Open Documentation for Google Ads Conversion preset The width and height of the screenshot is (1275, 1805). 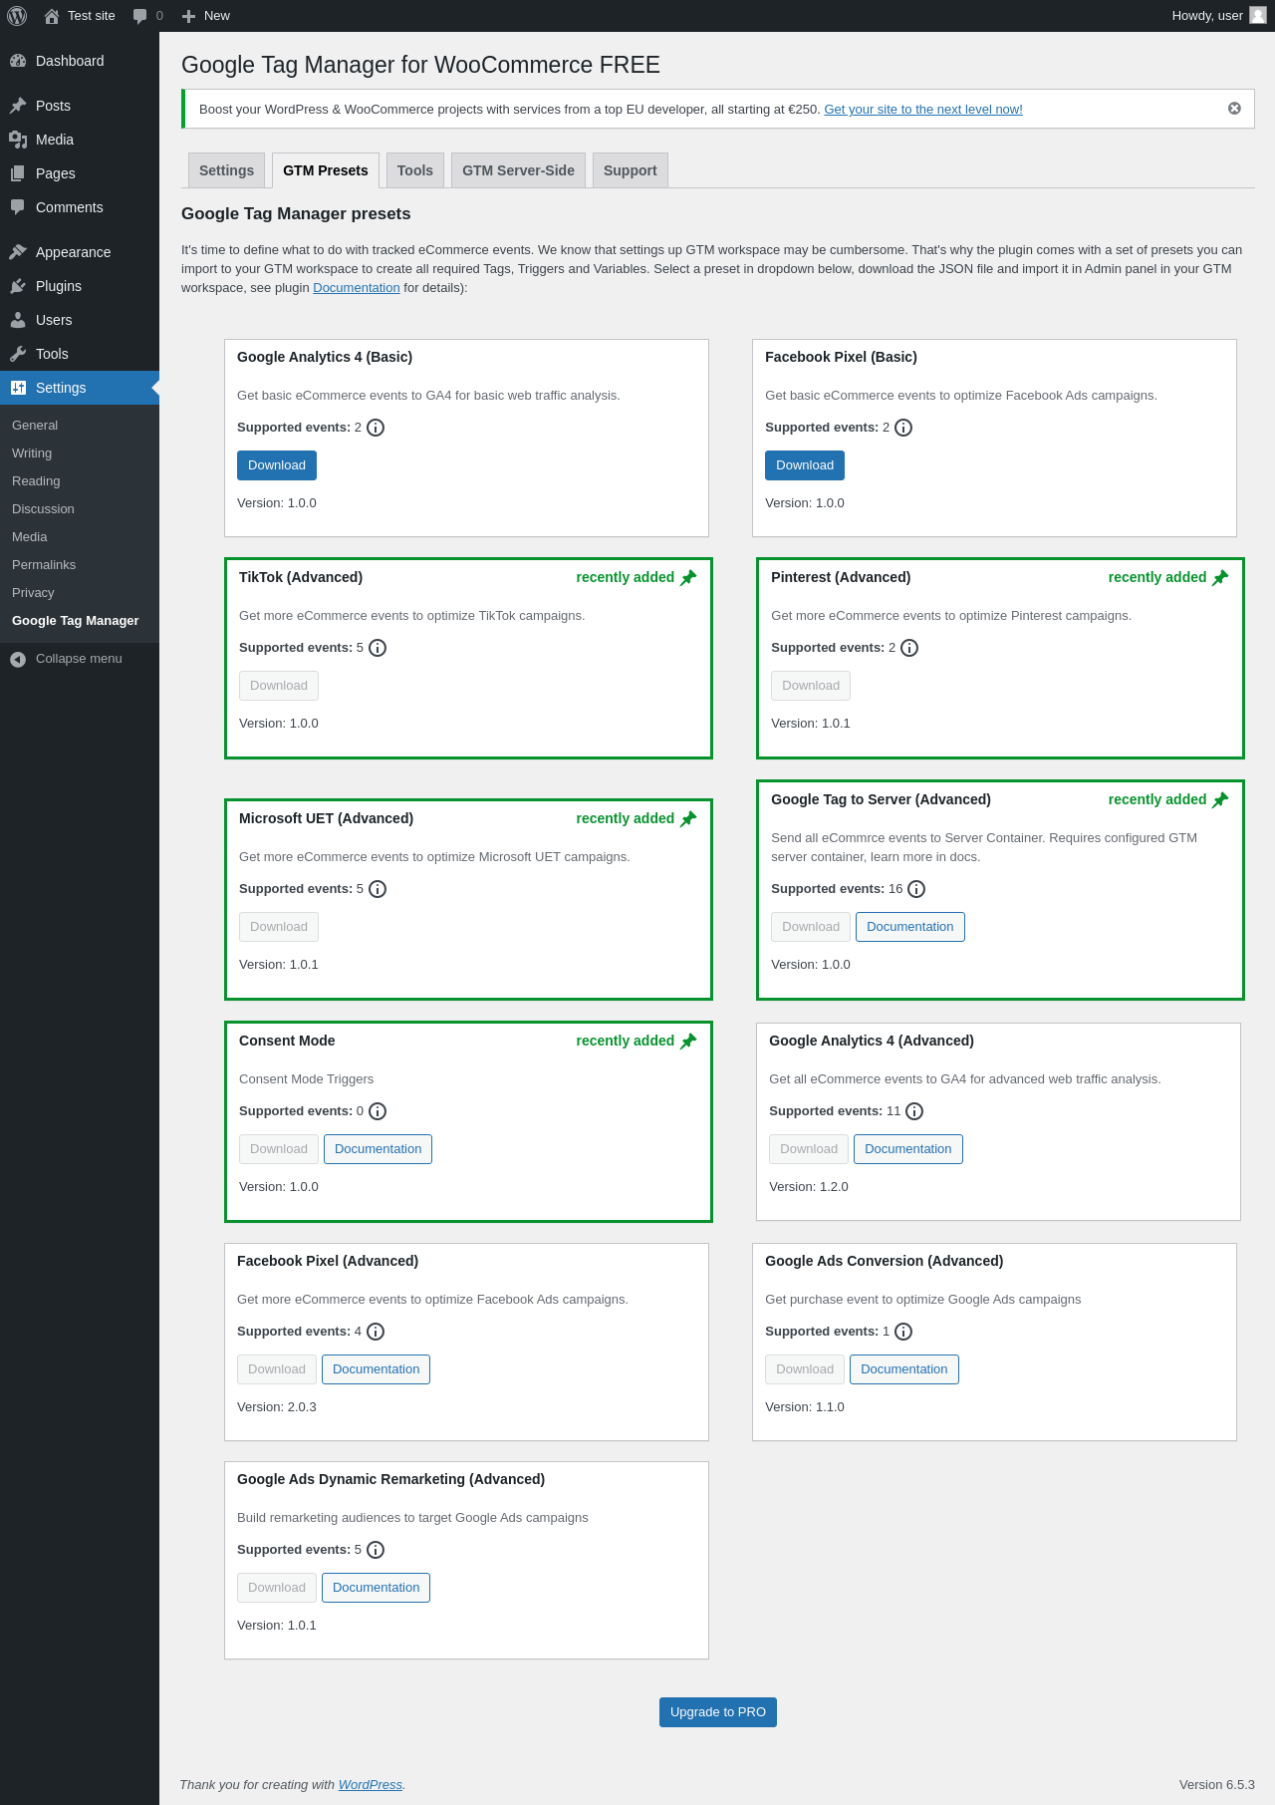click(x=904, y=1369)
